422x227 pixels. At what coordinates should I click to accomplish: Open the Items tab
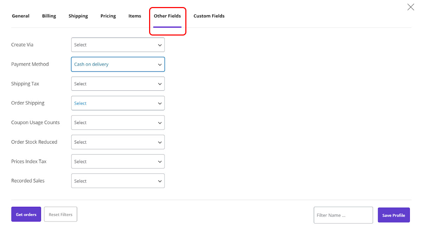coord(135,16)
